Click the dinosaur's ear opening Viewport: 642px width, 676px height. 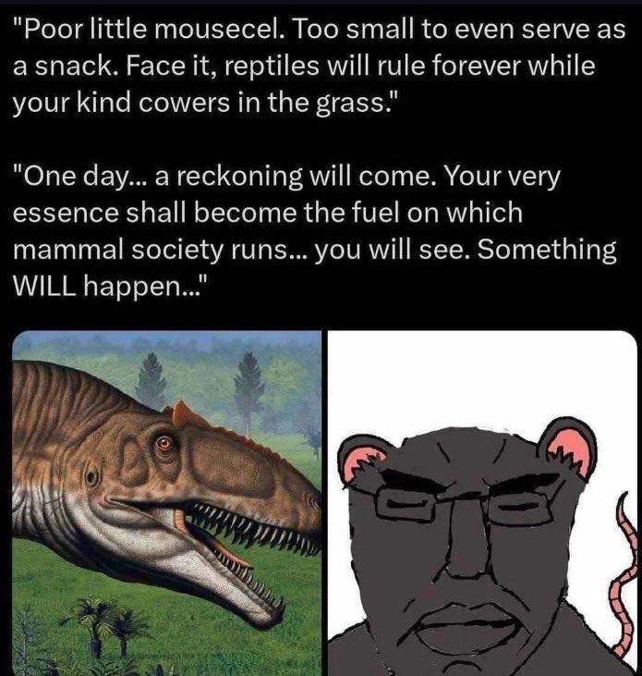(x=91, y=477)
